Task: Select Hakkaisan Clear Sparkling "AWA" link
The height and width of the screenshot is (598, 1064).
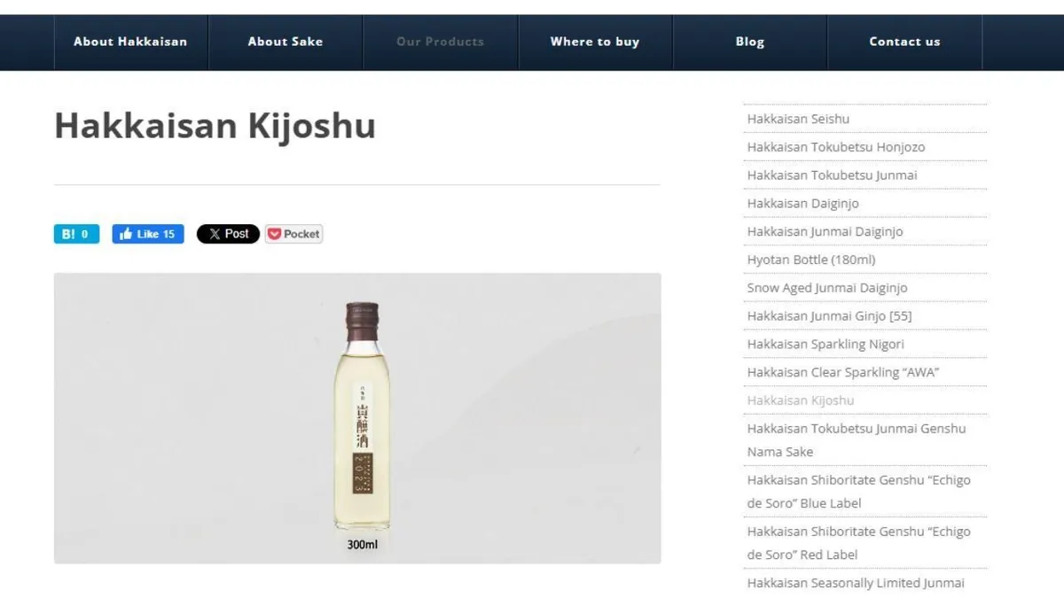Action: [x=843, y=372]
